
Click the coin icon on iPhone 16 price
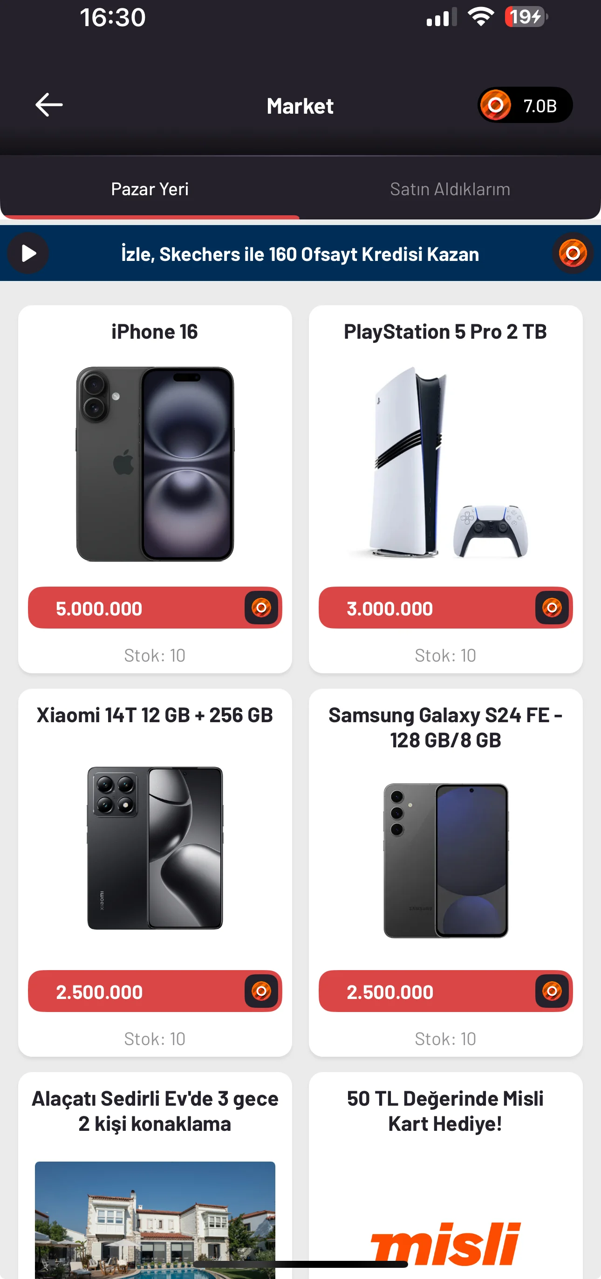[x=261, y=608]
